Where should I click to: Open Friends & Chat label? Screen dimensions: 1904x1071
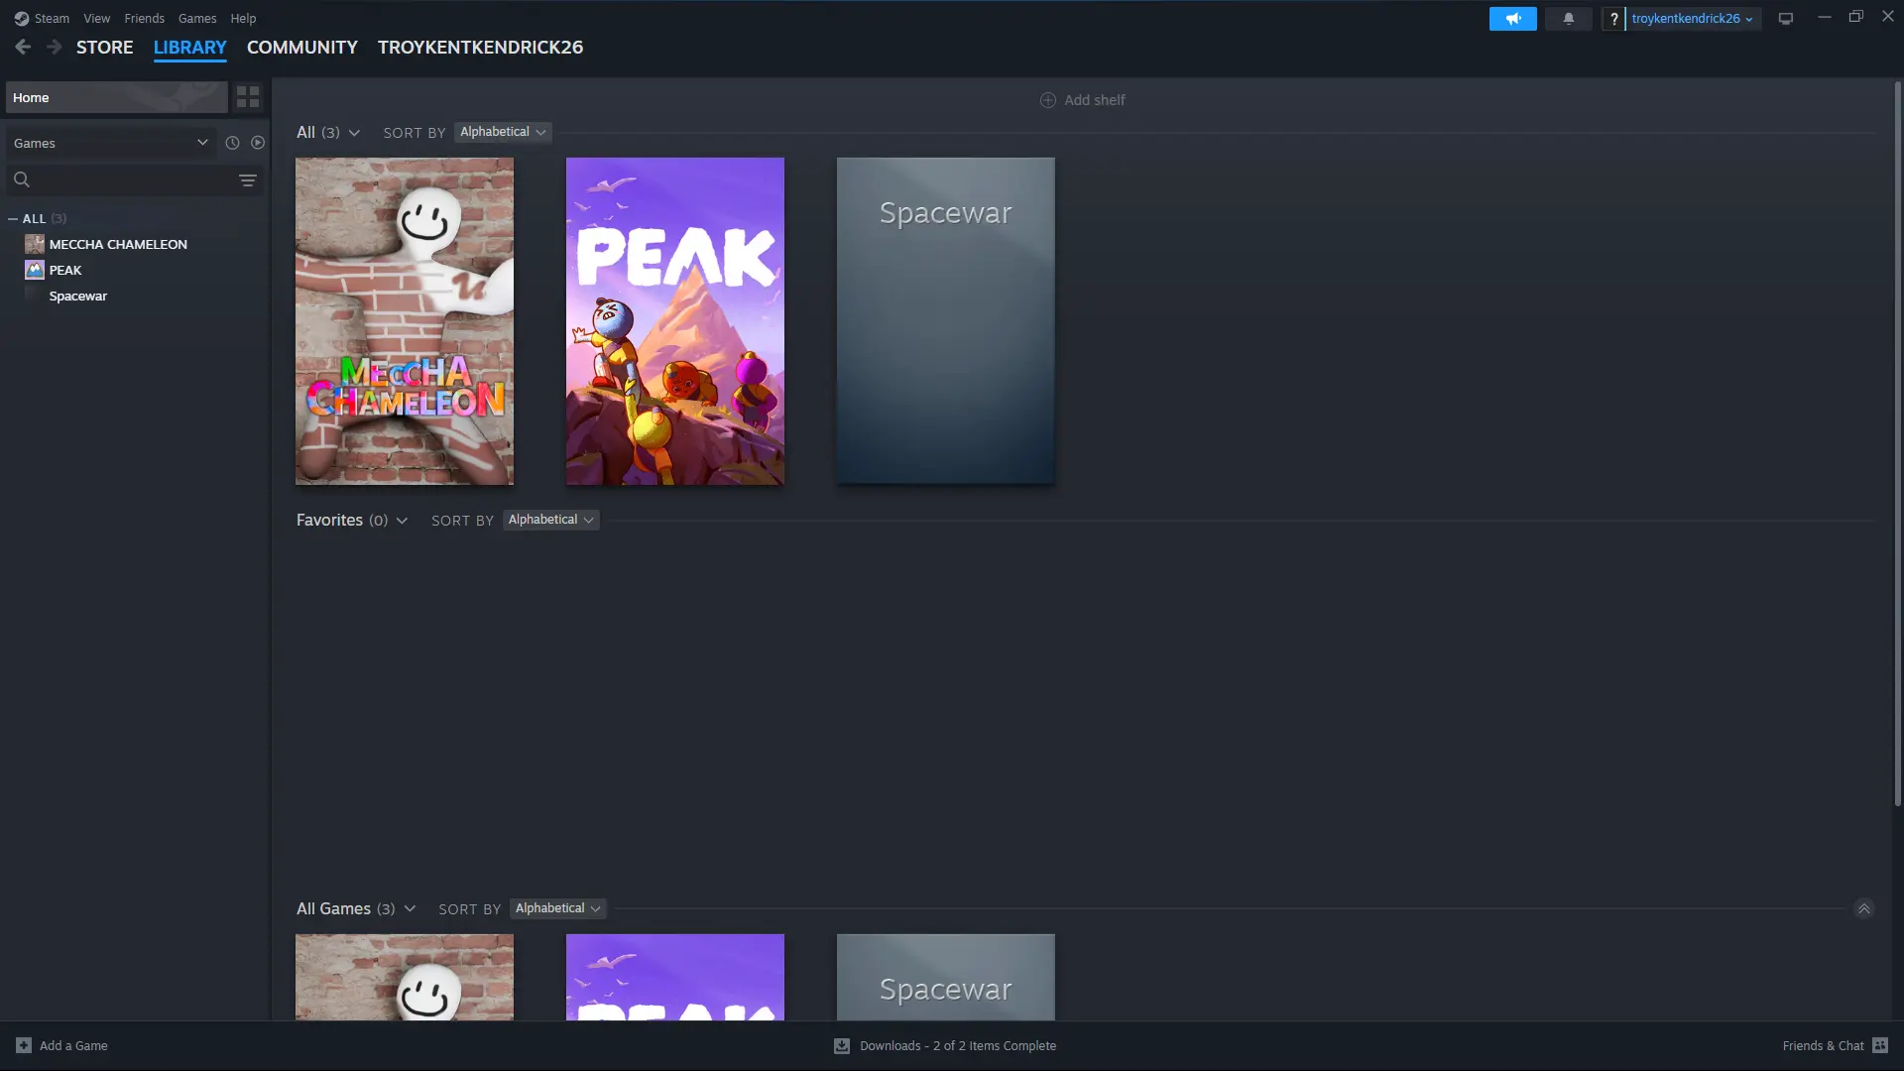[1823, 1045]
